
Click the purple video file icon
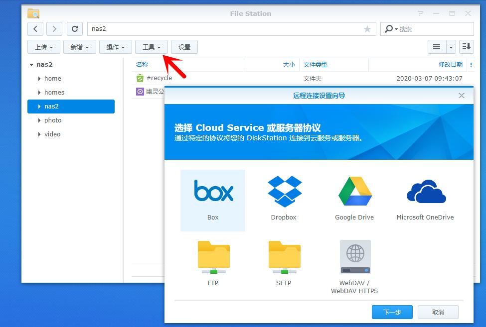(x=140, y=92)
